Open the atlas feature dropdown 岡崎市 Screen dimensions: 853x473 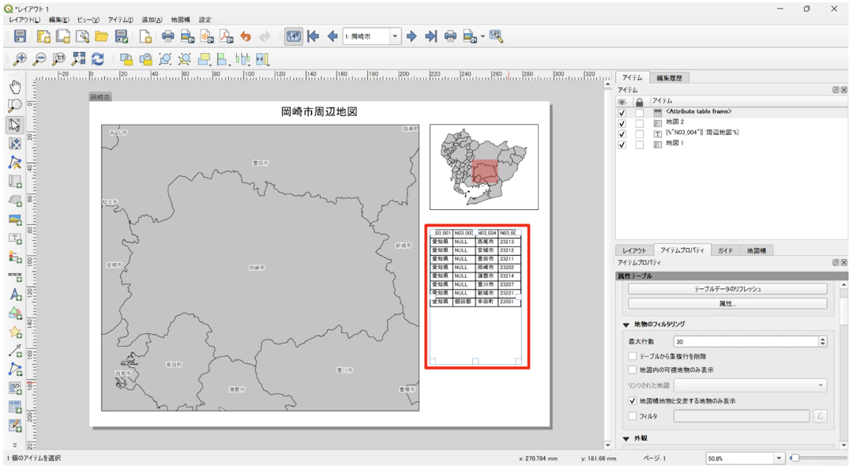395,36
